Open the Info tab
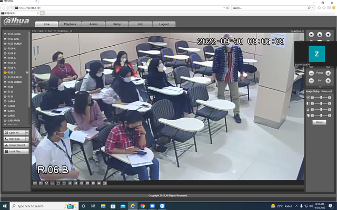The height and width of the screenshot is (210, 337). pos(141,24)
